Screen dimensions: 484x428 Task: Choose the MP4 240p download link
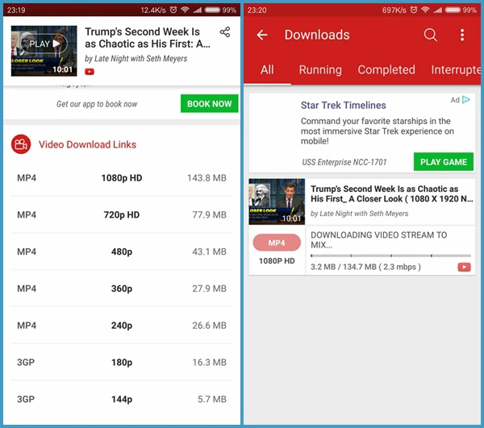pyautogui.click(x=122, y=326)
